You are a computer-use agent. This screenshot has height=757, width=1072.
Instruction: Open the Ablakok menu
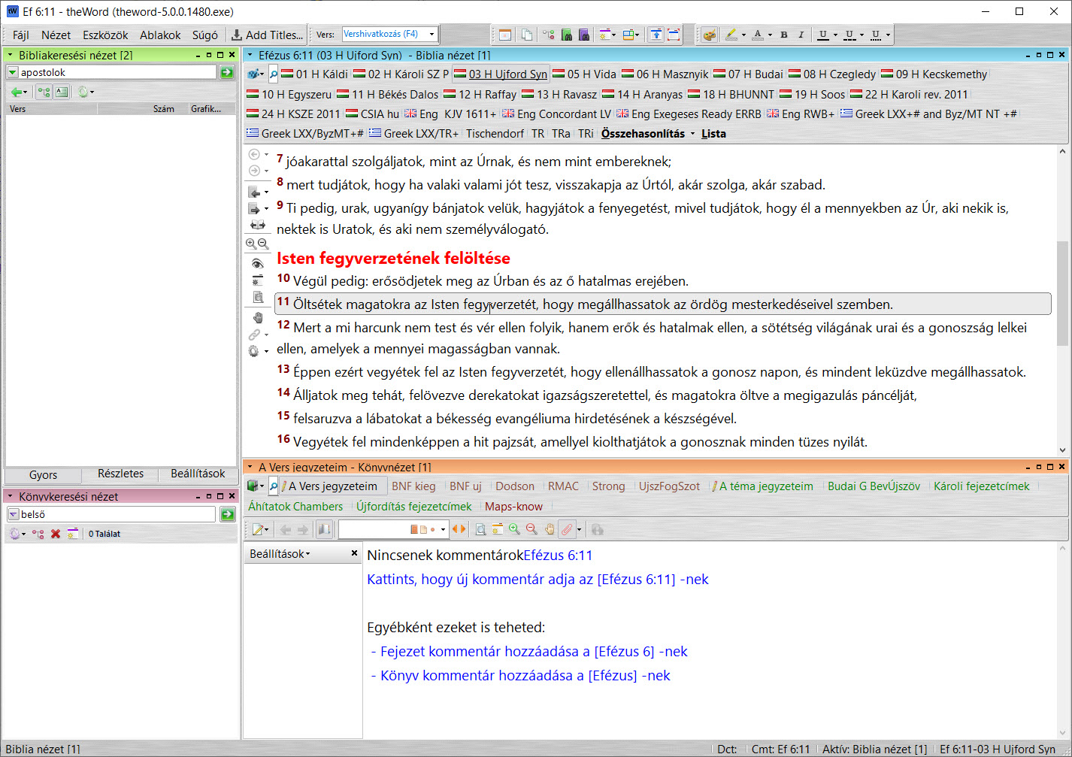coord(160,35)
